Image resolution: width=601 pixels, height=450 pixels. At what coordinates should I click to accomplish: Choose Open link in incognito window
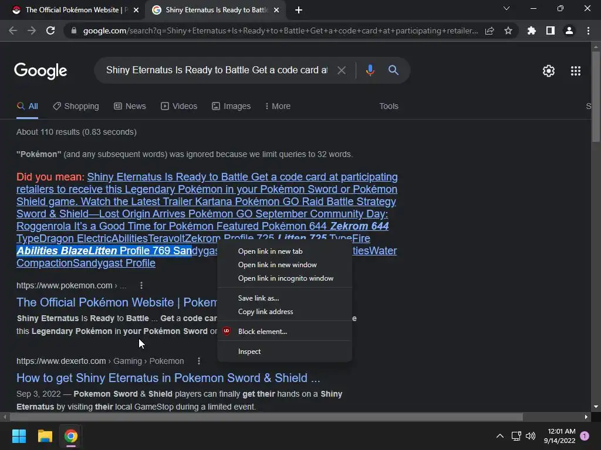[285, 278]
